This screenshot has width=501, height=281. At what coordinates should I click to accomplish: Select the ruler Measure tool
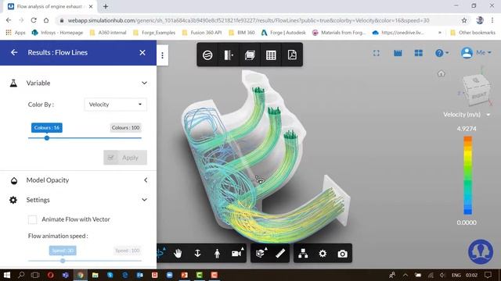[x=280, y=254]
